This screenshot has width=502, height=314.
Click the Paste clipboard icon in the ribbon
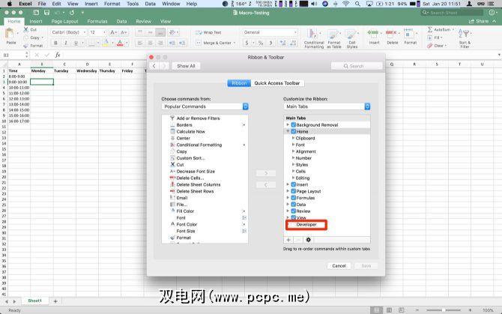tap(10, 34)
